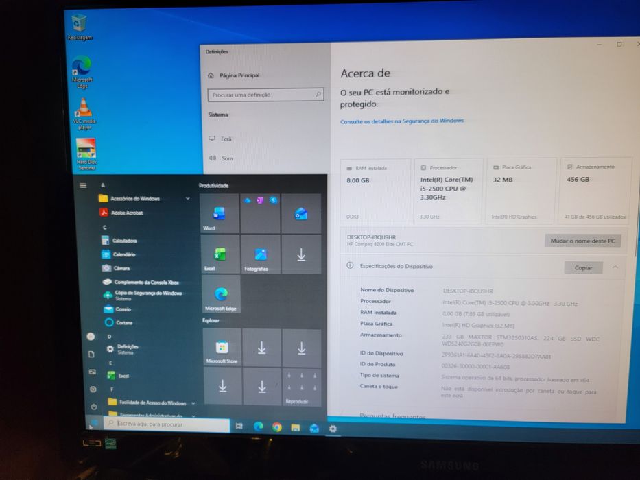Expand Facilidade de Acesso do Windows folder
This screenshot has width=640, height=480.
click(152, 403)
